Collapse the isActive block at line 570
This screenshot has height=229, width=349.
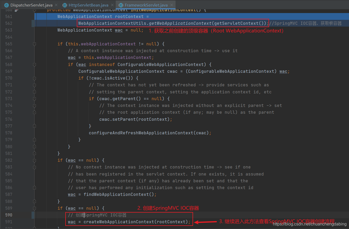tap(34, 78)
